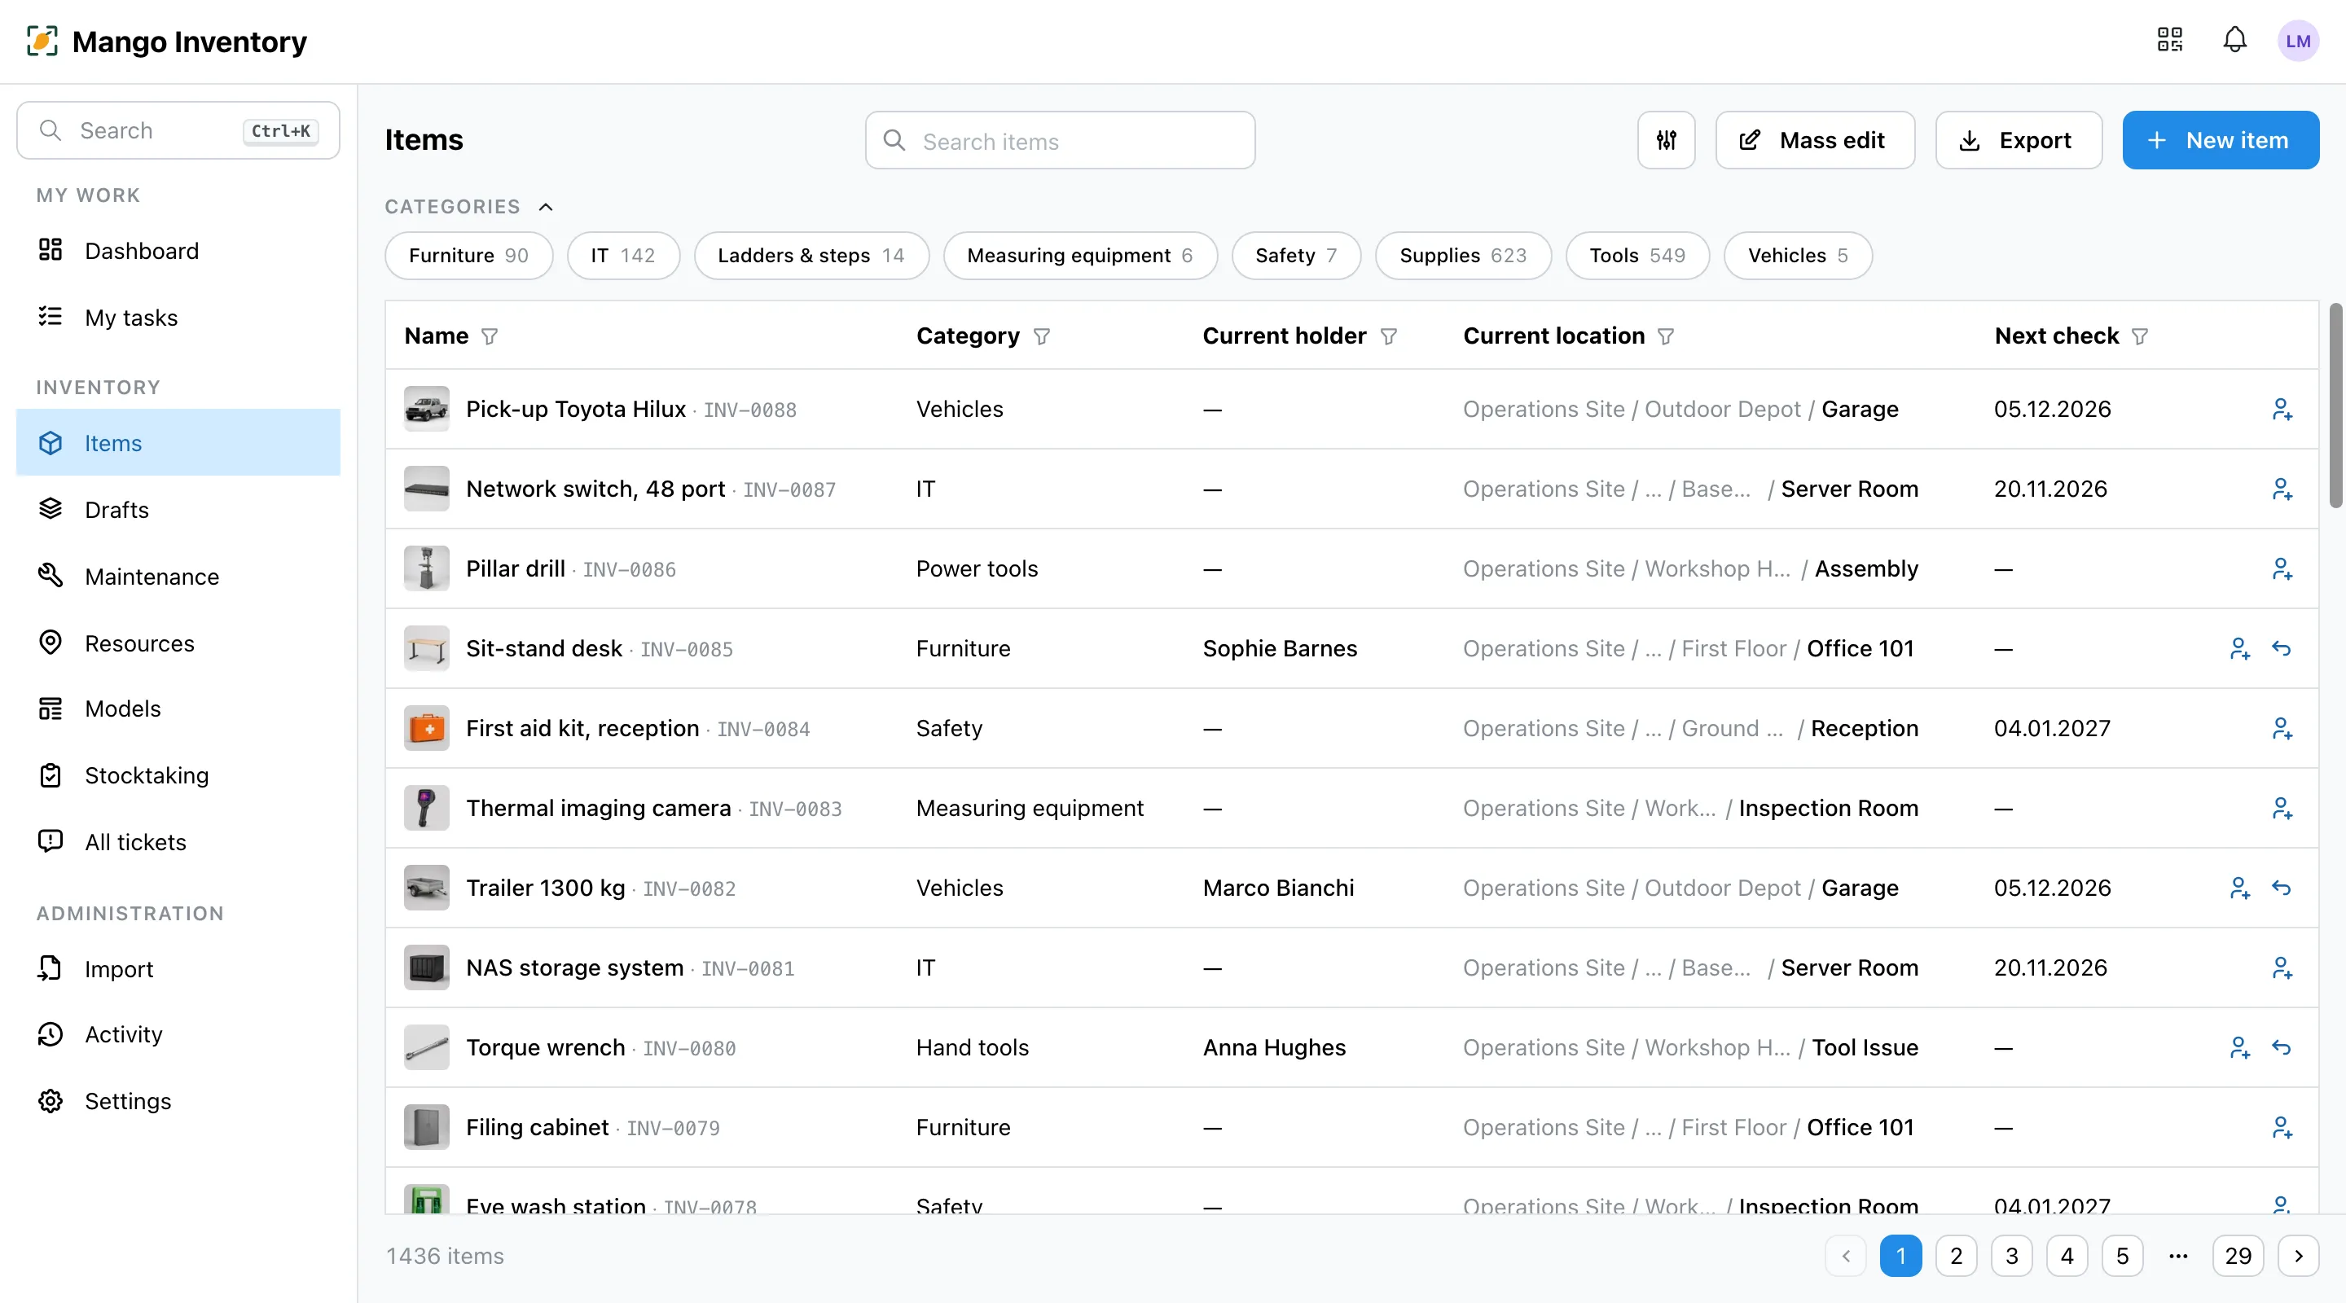Assign holder to Thermal imaging camera

2282,809
